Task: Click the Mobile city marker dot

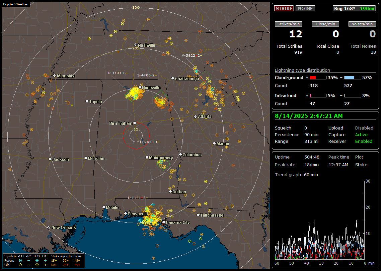Action: (104, 207)
